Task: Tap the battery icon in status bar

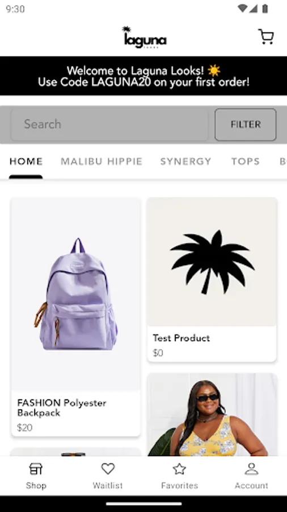Action: [x=265, y=9]
